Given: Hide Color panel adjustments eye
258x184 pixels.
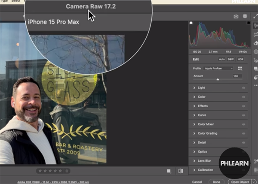Looking at the screenshot, I should 243,97.
